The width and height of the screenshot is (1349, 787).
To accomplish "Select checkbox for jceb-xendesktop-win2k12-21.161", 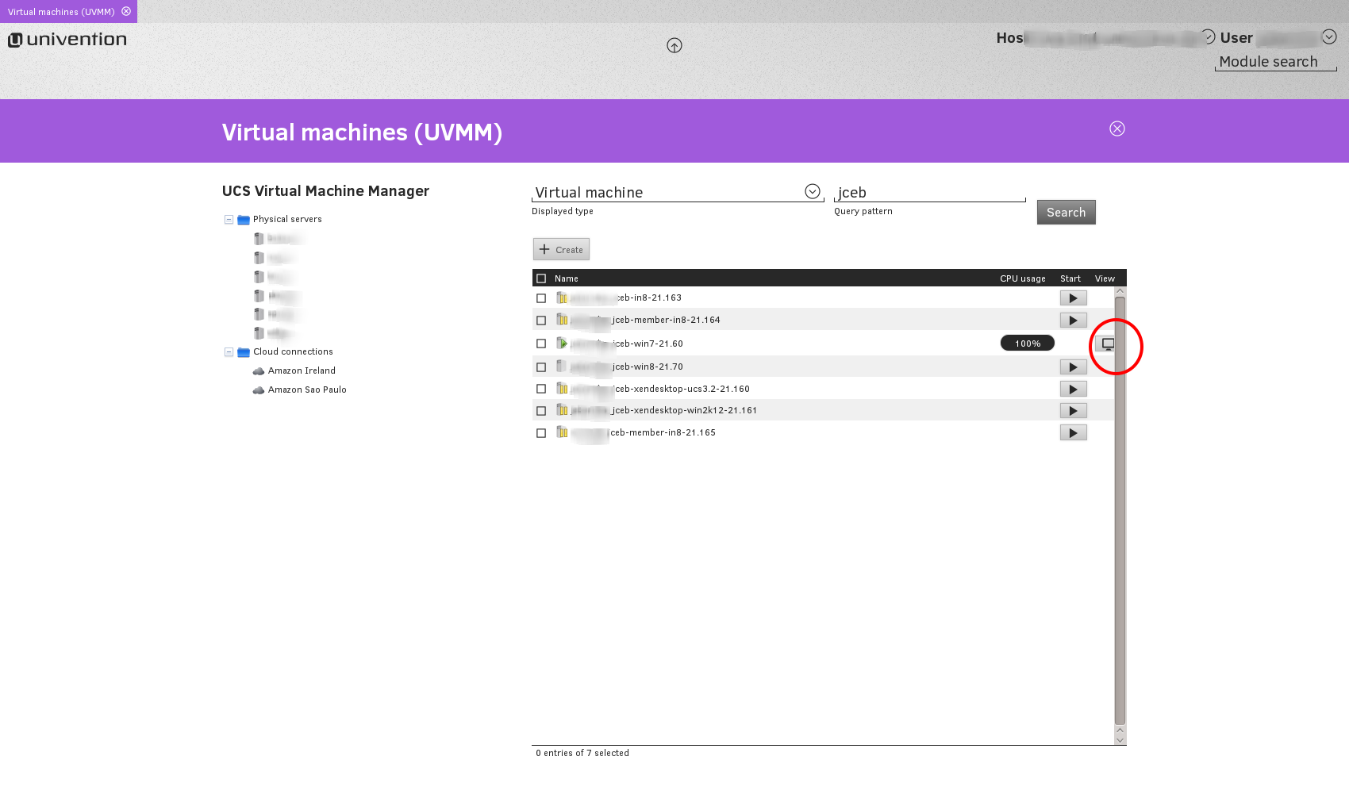I will pos(541,411).
